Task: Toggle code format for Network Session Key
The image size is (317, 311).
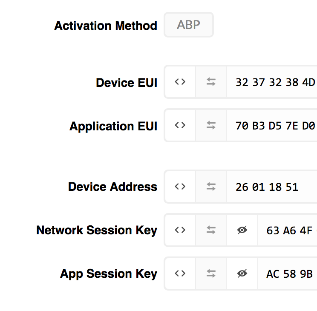Action: coord(180,230)
